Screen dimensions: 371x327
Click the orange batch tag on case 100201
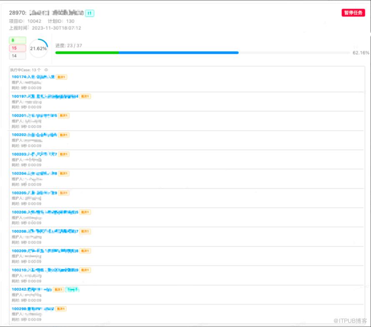64,116
